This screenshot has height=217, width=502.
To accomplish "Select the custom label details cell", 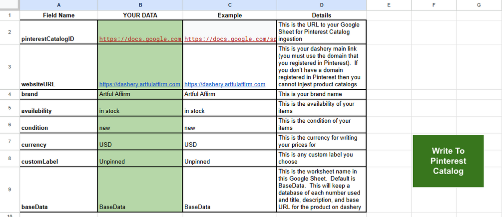I will pos(322,158).
